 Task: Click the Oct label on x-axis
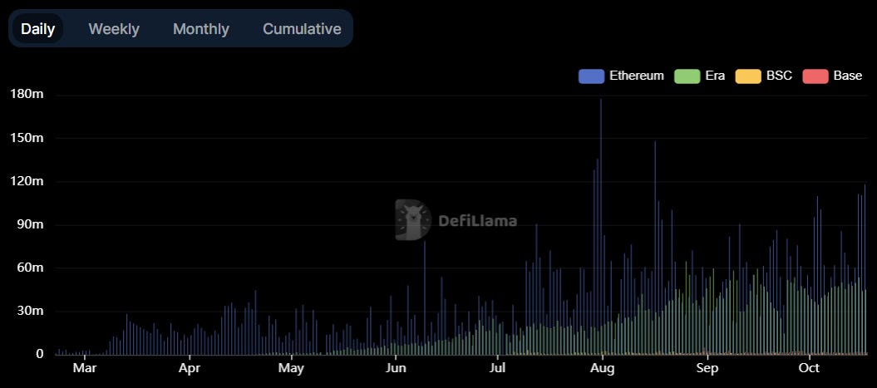[809, 368]
